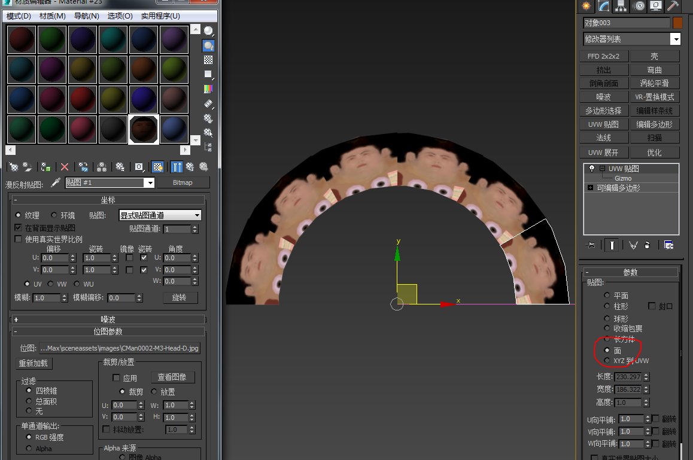Click the red X reset map icon
This screenshot has height=460, width=693.
pyautogui.click(x=65, y=167)
